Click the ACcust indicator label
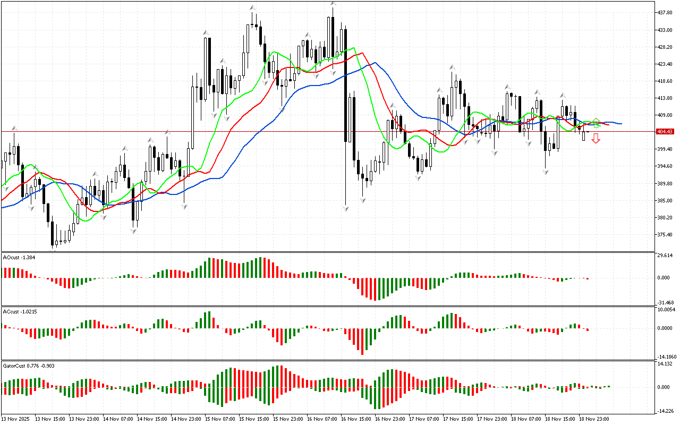This screenshot has height=425, width=680. [x=19, y=311]
